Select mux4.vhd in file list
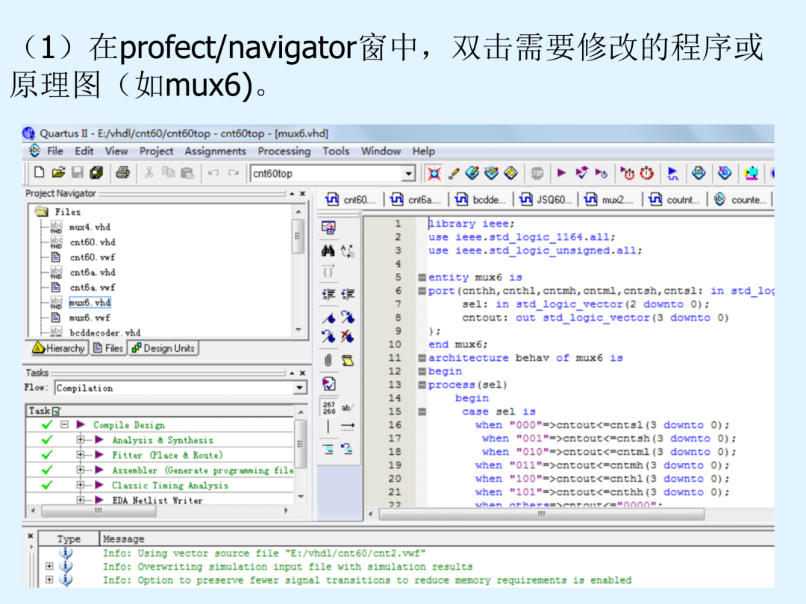Image resolution: width=806 pixels, height=604 pixels. 90,227
